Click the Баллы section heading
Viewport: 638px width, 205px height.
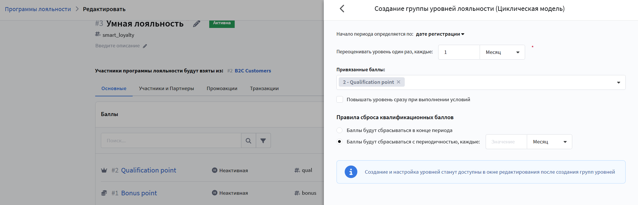point(109,114)
